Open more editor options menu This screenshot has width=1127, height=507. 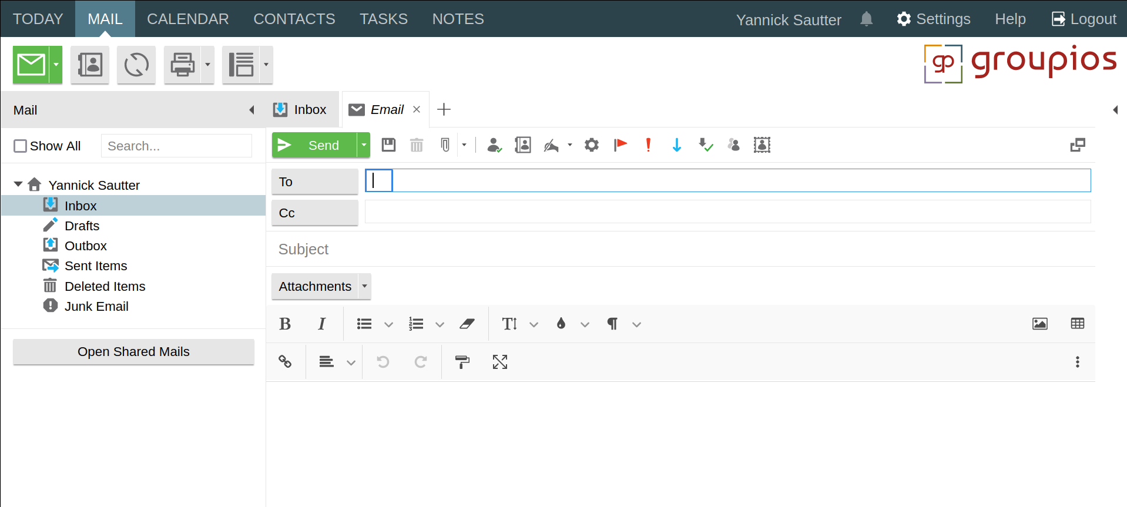[1078, 362]
